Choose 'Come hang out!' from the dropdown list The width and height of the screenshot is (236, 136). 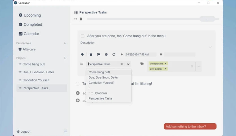[109, 72]
